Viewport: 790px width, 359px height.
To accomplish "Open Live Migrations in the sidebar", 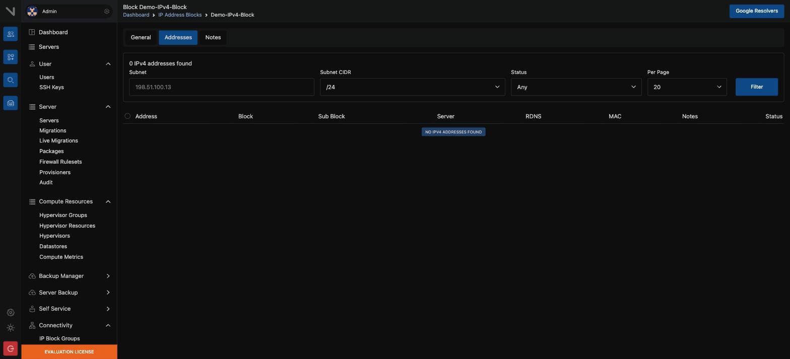I will 58,141.
